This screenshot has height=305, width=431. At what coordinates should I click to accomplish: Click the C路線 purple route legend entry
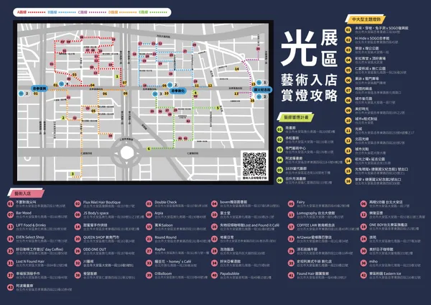(x=92, y=12)
